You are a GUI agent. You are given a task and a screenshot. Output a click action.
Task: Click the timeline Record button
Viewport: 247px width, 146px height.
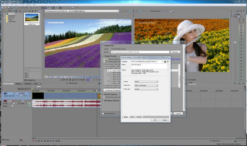point(33,141)
